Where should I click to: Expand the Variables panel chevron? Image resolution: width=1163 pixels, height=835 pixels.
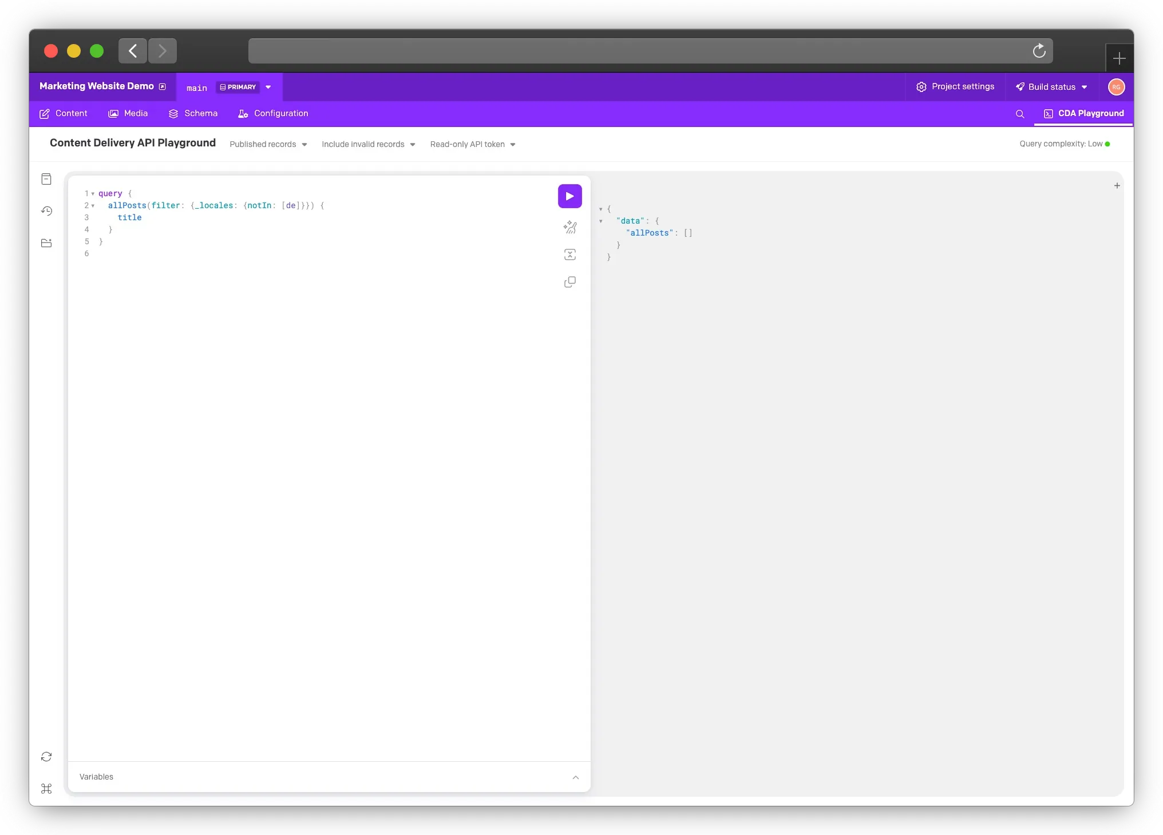pos(575,777)
